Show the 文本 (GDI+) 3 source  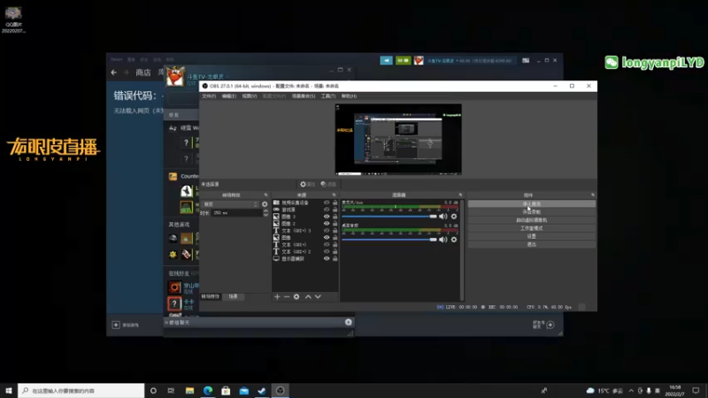pos(327,231)
